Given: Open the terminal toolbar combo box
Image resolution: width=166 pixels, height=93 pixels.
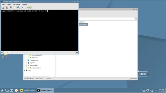Looking at the screenshot, I should click(25, 7).
